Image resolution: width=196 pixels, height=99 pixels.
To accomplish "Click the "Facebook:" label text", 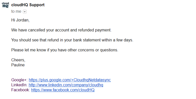I will point(21,90).
